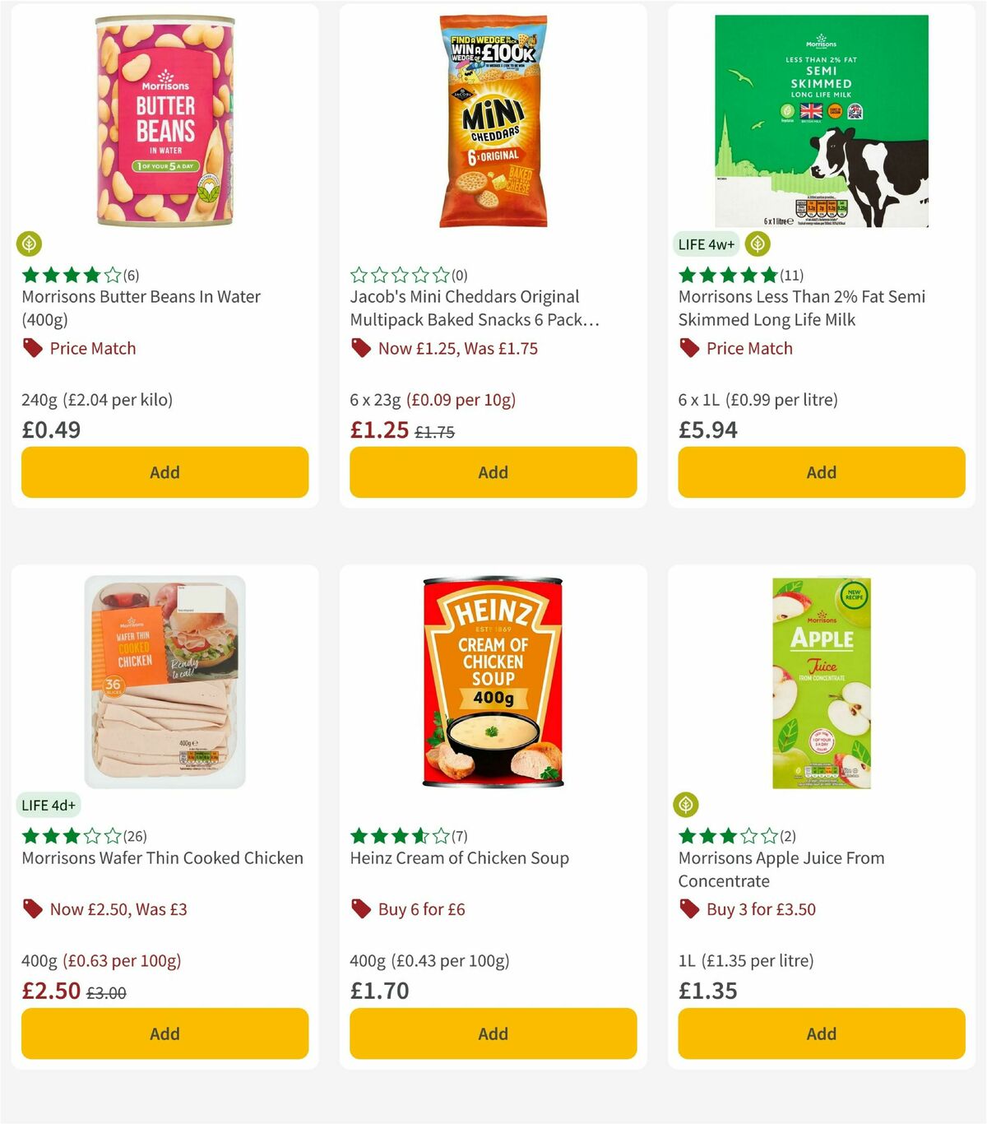Screen dimensions: 987x1124
Task: Open the Morrisons Butter Beans product title link
Action: (x=140, y=296)
